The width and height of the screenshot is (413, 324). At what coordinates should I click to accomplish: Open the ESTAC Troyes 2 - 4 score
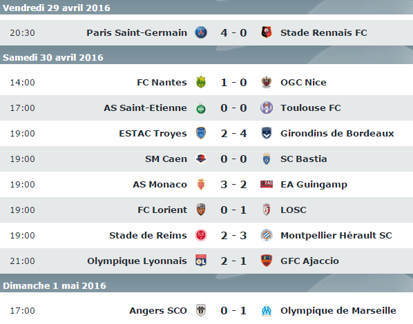click(233, 134)
